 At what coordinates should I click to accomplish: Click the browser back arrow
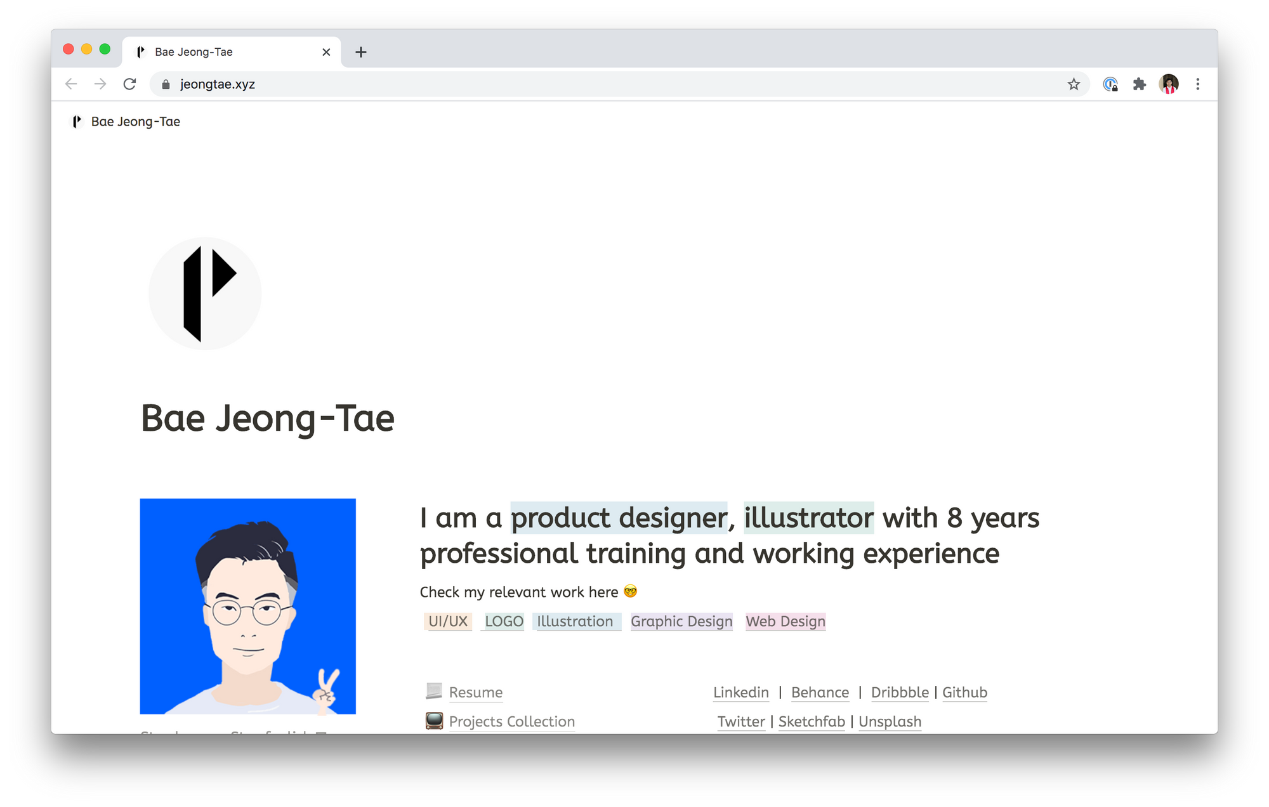71,84
